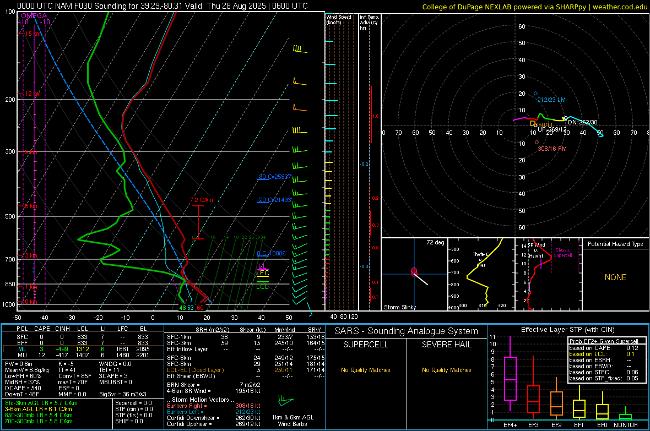
Task: Click the 1km & 6km AGL wind barb graphic
Action: pos(285,401)
